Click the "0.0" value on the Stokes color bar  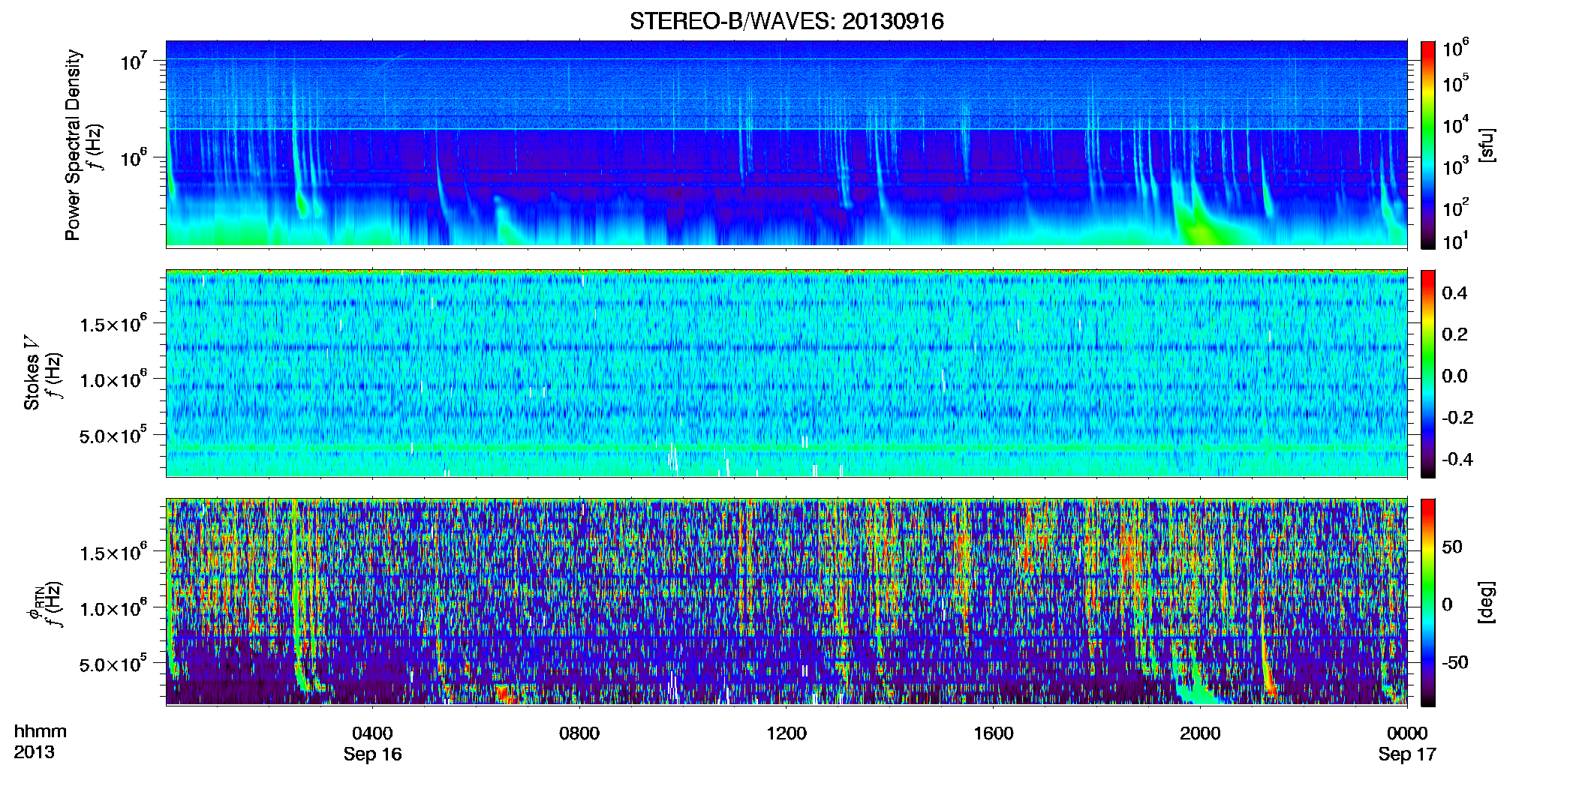[1455, 376]
